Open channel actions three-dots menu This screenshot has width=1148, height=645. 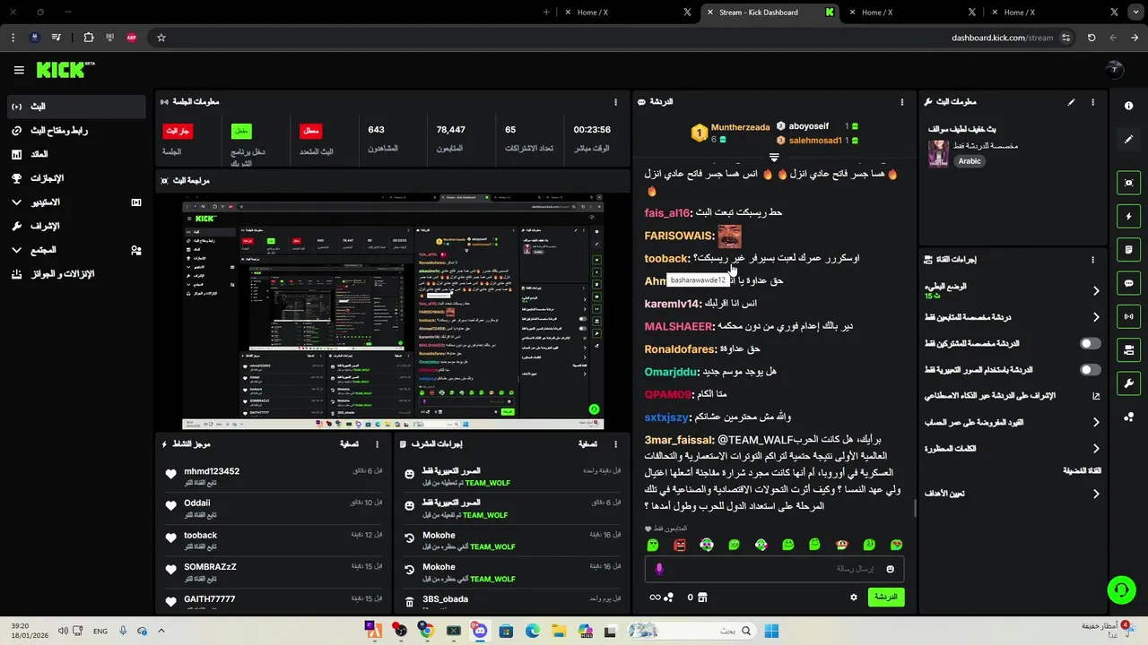pos(1092,260)
